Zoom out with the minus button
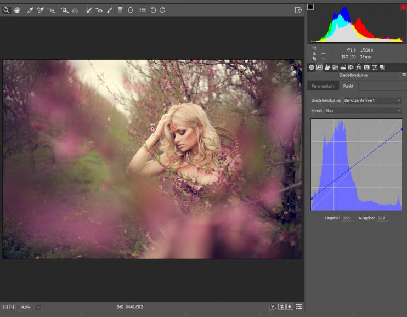This screenshot has height=317, width=407. click(x=5, y=307)
